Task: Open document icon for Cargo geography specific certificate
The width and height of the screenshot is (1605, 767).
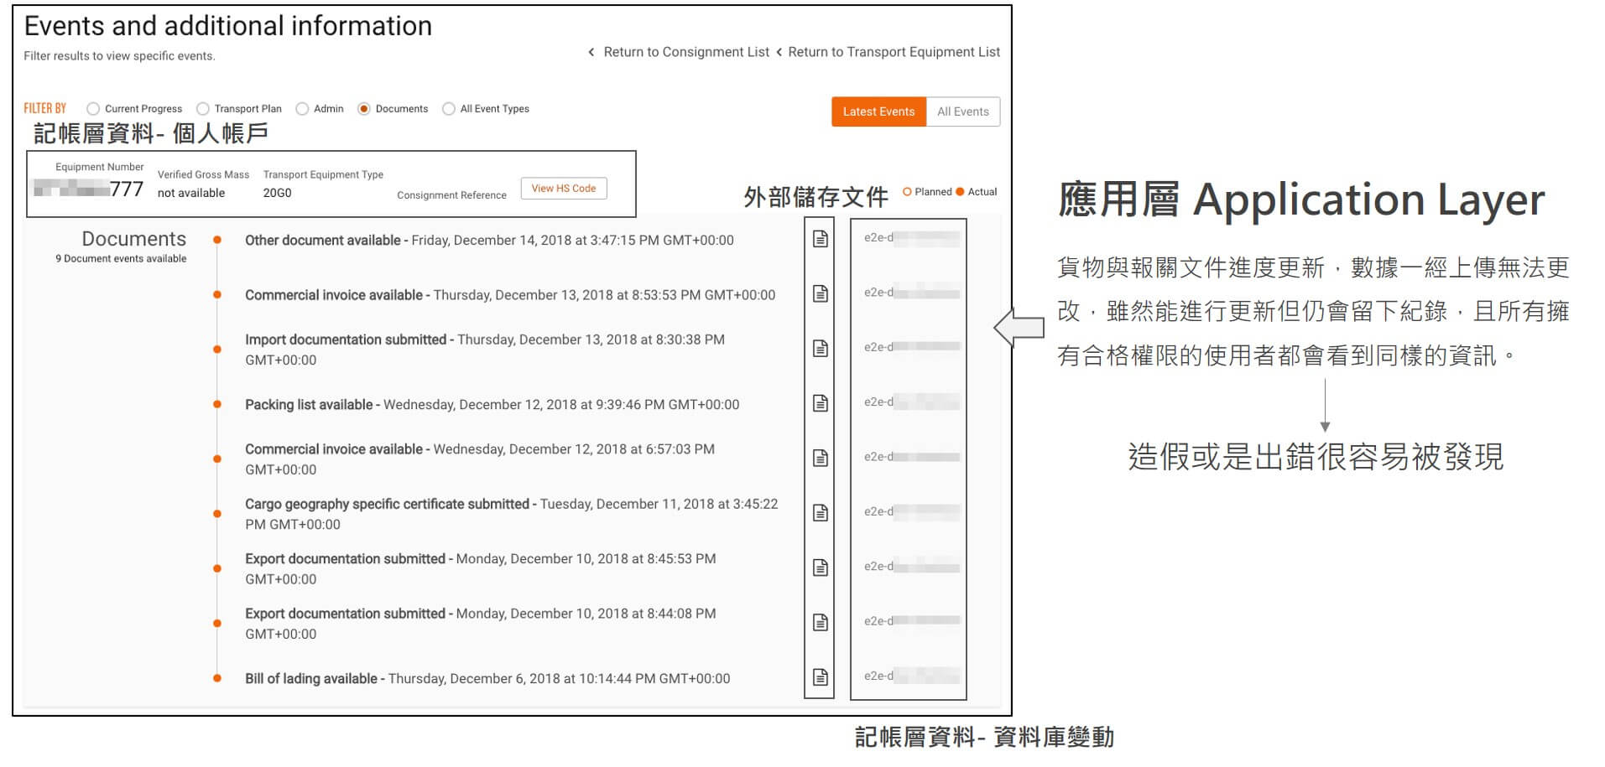Action: 821,513
